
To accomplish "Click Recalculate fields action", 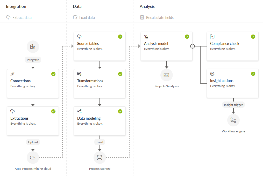I will (157, 17).
